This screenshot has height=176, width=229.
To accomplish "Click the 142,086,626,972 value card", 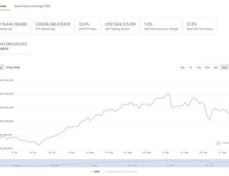I will tap(15, 46).
